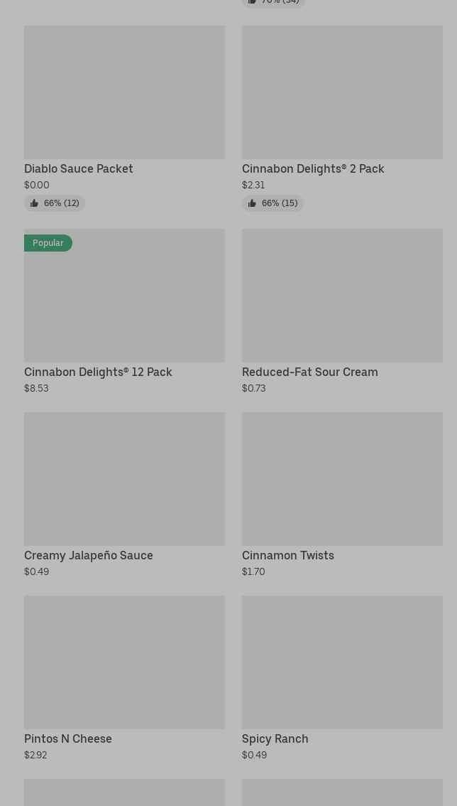
Task: Click the Diablo Sauce Packet title
Action: pyautogui.click(x=79, y=169)
